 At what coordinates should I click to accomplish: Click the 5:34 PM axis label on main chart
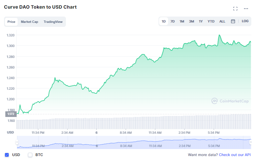[x=214, y=133]
